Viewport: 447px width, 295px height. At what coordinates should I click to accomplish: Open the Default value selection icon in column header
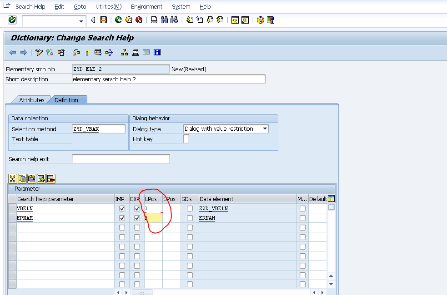pyautogui.click(x=331, y=199)
